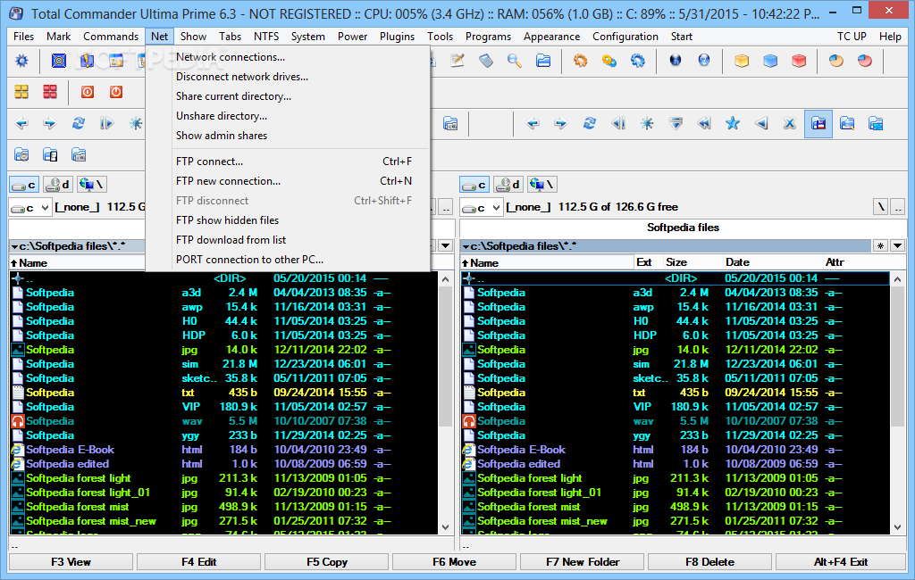Image resolution: width=915 pixels, height=580 pixels.
Task: Click the refresh icon in the right-side toolbar
Action: [590, 123]
